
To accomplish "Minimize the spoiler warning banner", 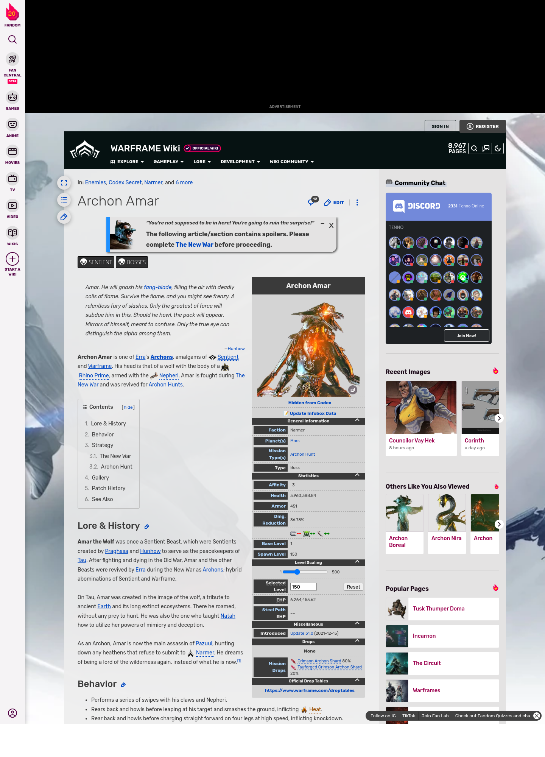I will (x=322, y=224).
